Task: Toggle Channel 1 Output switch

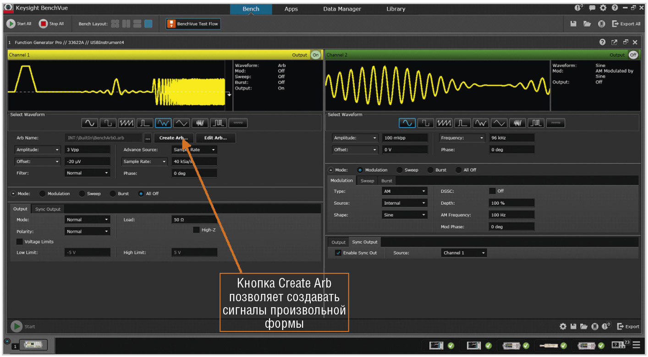Action: (x=315, y=55)
